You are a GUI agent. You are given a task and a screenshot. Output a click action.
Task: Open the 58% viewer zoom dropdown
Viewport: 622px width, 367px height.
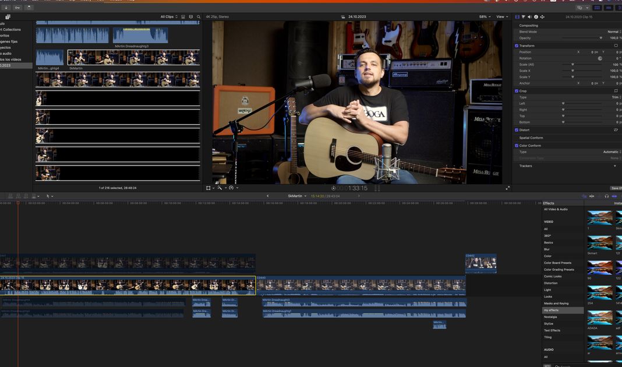click(x=484, y=17)
